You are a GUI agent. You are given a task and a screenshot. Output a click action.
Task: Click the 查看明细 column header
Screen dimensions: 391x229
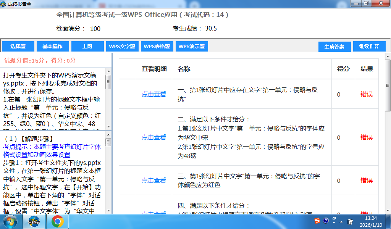(154, 69)
